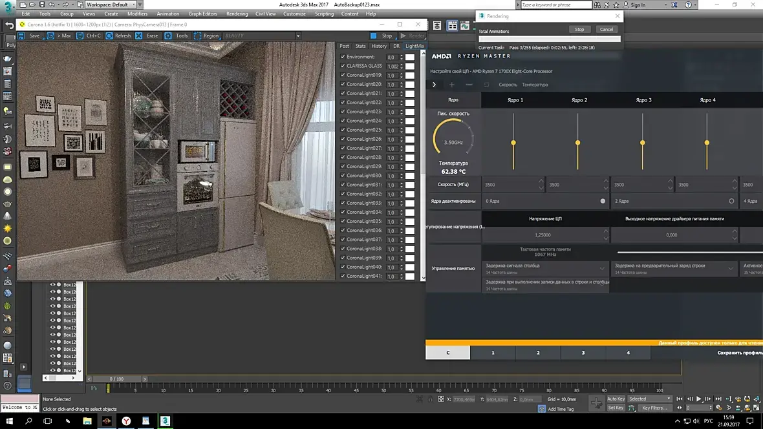This screenshot has height=429, width=763.
Task: Toggle CLARISSA GLASS LightMix checkbox
Action: click(343, 66)
